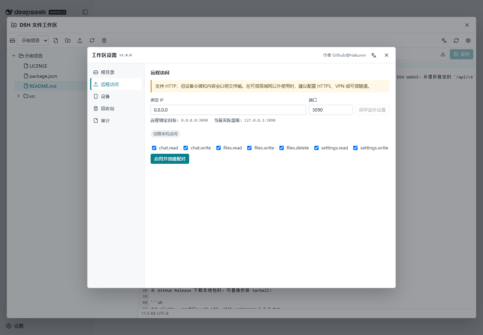This screenshot has width=483, height=335.
Task: Click the 启用并创建配对 button
Action: (x=170, y=159)
